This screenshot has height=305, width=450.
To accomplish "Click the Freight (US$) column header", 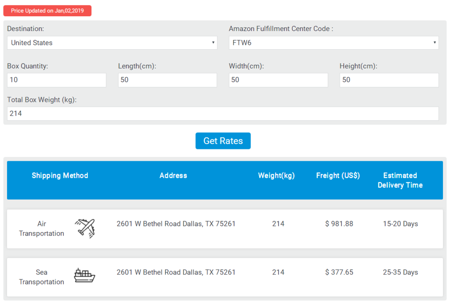I will tap(338, 175).
